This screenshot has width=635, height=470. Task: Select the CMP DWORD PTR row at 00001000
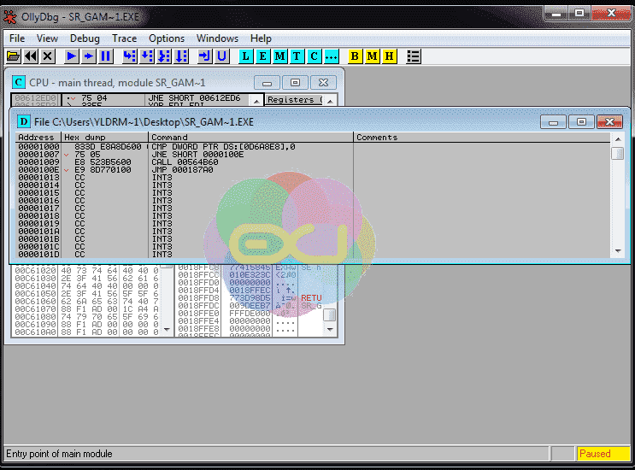tap(313, 146)
